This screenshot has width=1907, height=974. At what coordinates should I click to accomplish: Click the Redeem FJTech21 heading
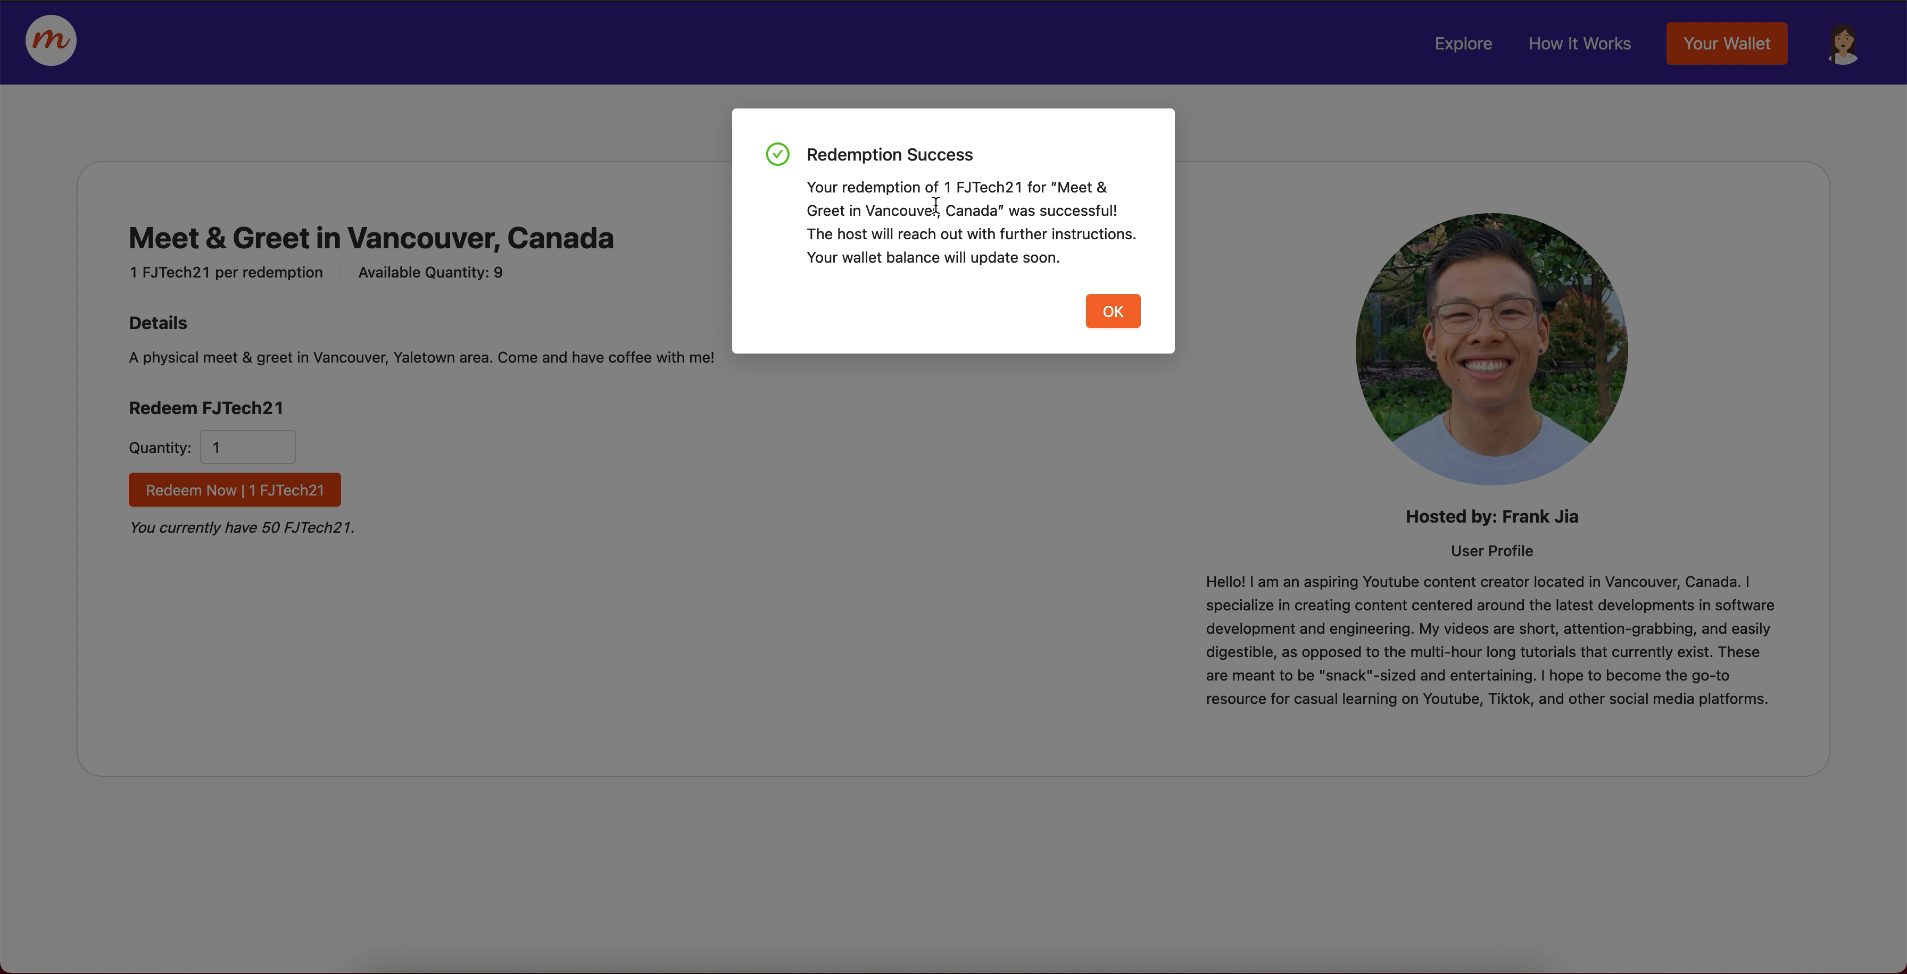point(206,408)
